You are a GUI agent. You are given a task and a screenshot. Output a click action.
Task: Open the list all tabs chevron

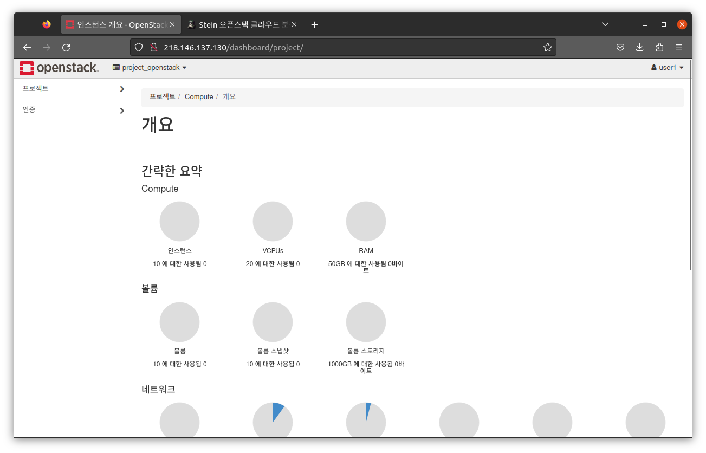605,24
